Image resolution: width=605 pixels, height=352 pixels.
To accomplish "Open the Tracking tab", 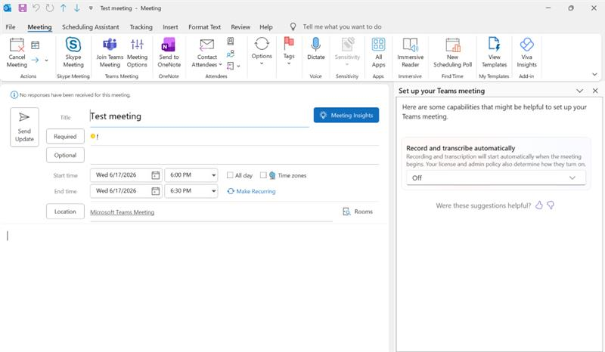I will pos(141,27).
